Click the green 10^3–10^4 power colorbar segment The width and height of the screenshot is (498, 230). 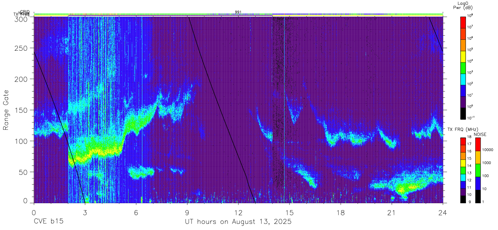coord(463,67)
